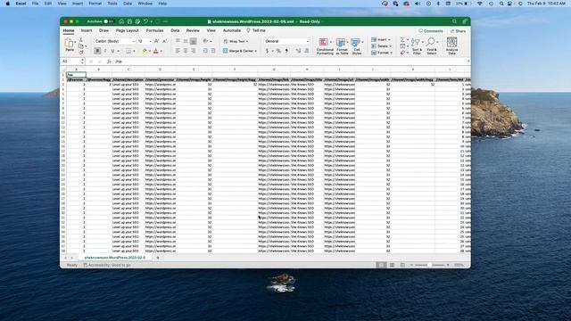Click the Share button
Screen dimensions: 571x321
coord(458,31)
